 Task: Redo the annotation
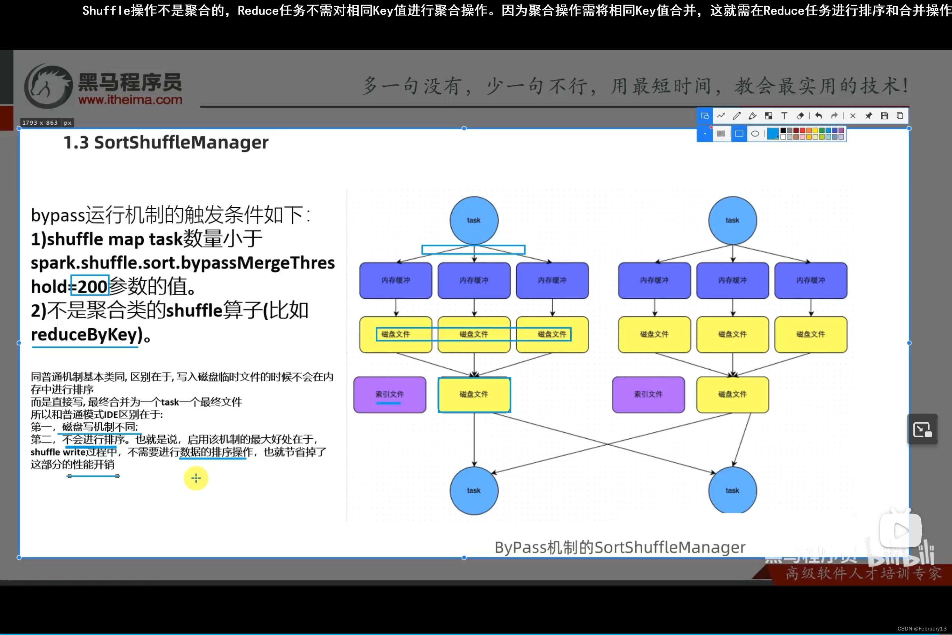point(834,116)
